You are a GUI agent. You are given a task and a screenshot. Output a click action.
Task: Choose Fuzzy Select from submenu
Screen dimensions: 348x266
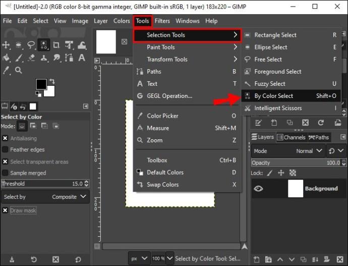point(291,84)
